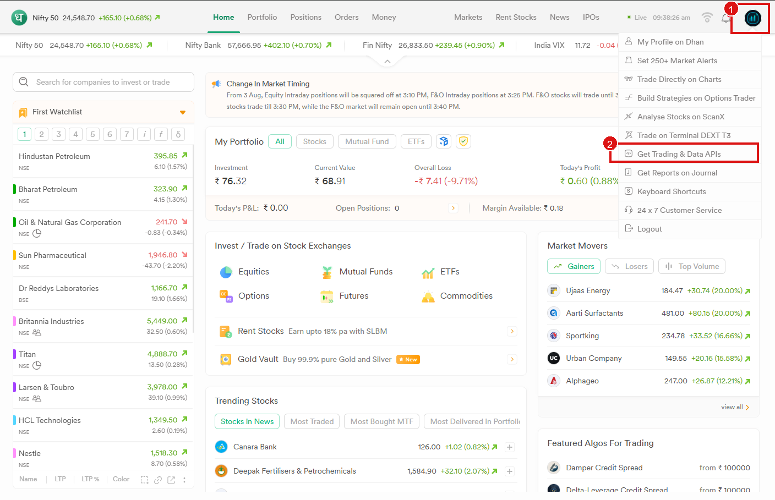The height and width of the screenshot is (500, 775).
Task: Click the Titan purple color bar
Action: click(14, 354)
